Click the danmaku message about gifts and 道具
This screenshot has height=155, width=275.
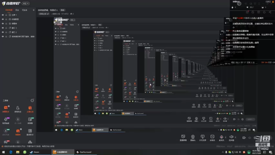click(246, 43)
